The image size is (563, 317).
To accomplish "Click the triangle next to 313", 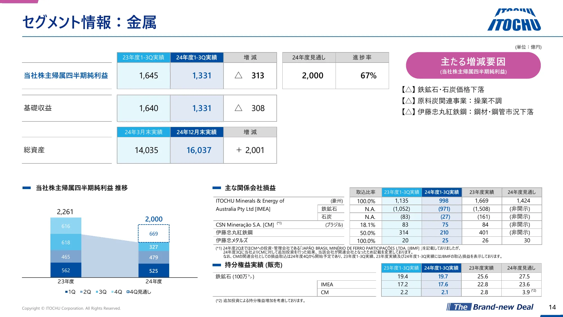I will coord(238,75).
